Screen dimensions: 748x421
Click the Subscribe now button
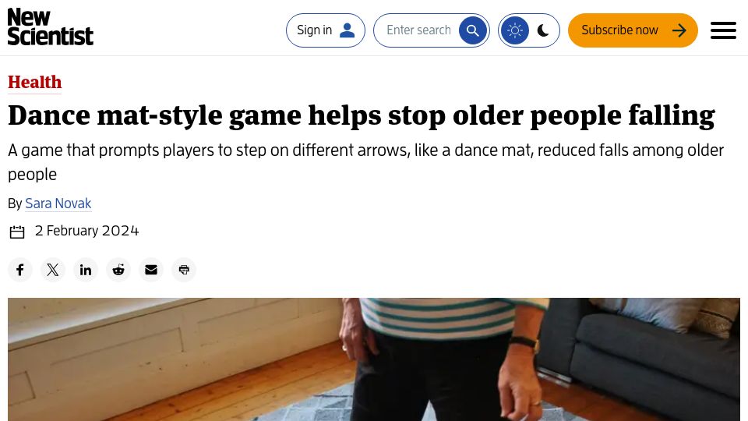pos(633,30)
